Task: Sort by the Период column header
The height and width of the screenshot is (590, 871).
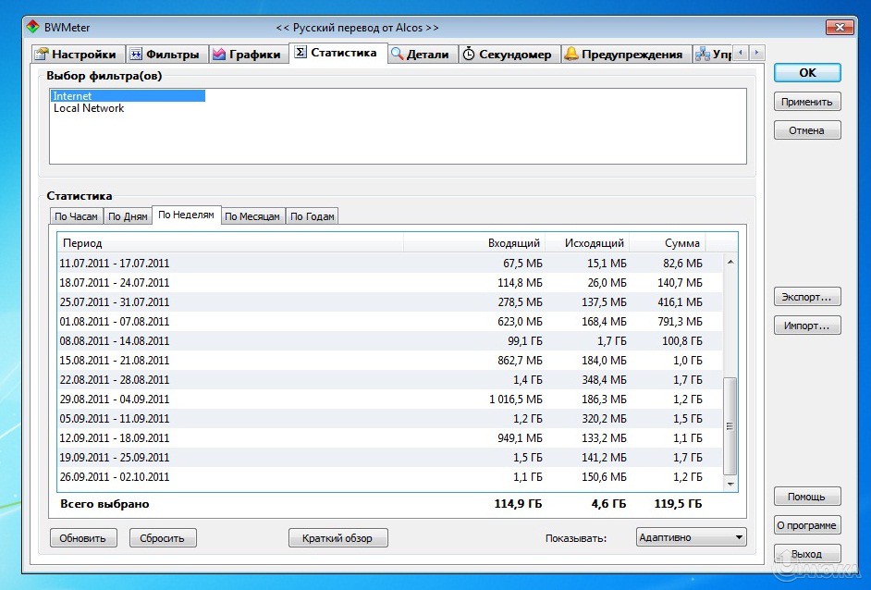Action: pyautogui.click(x=230, y=243)
